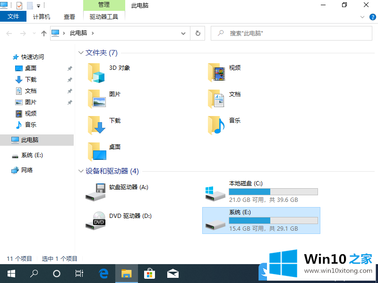The height and width of the screenshot is (283, 378).
Task: Click the new folder icon in title bar
Action: (x=30, y=5)
